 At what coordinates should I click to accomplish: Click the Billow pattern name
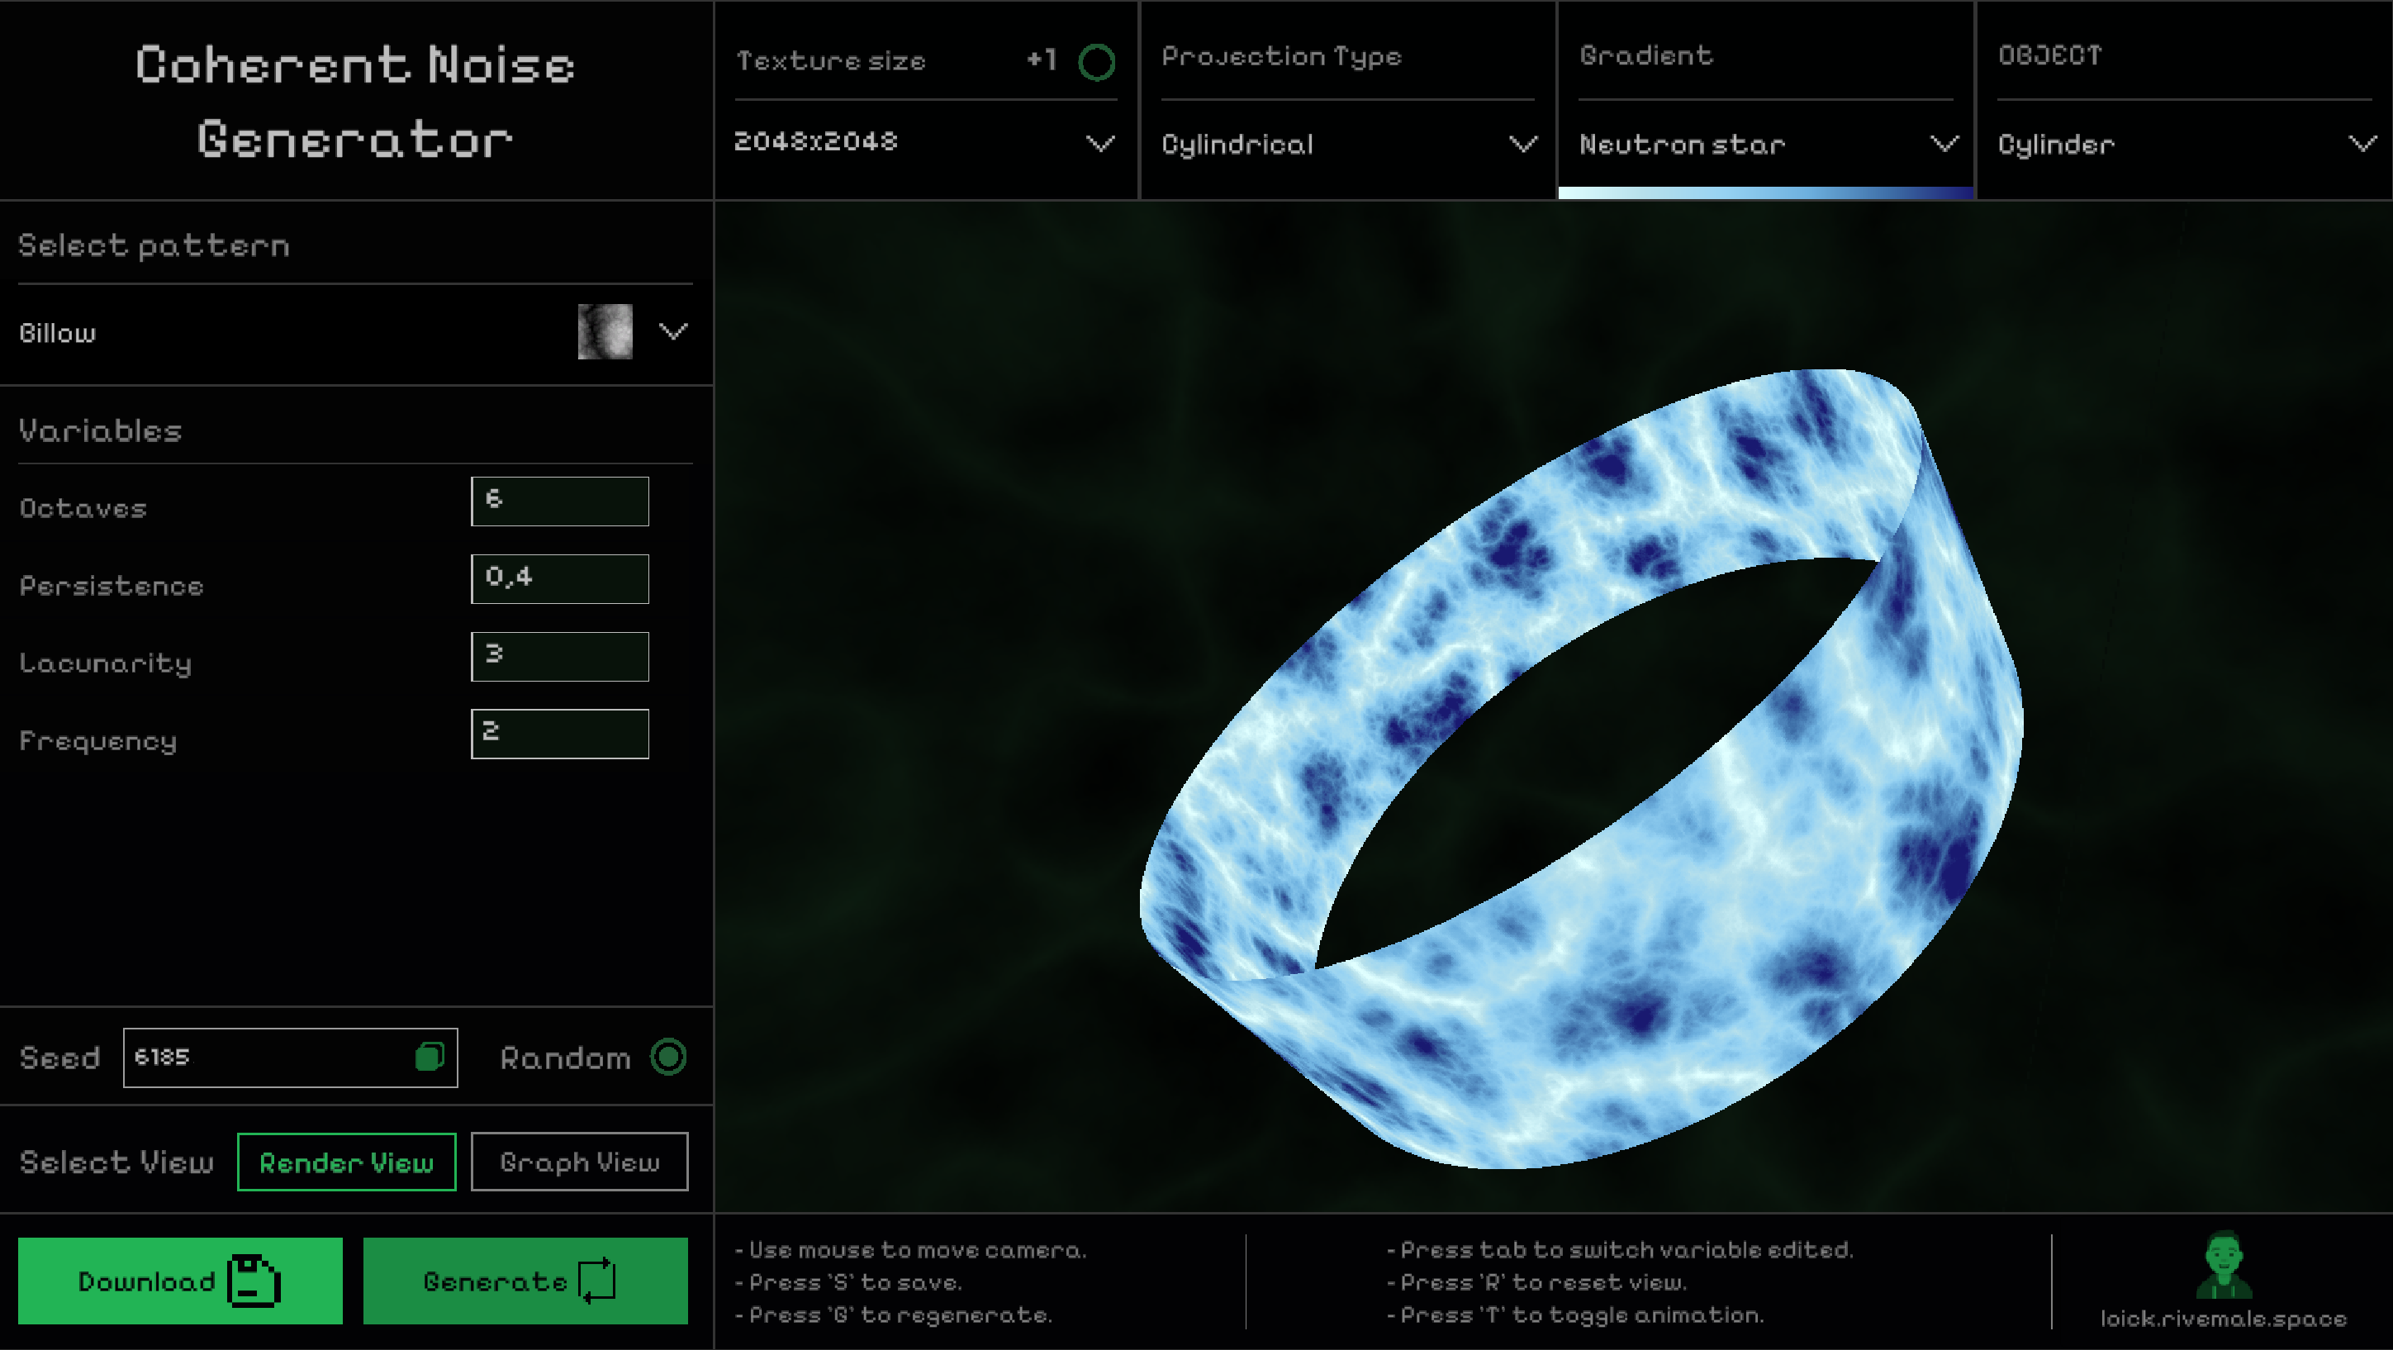click(x=58, y=333)
